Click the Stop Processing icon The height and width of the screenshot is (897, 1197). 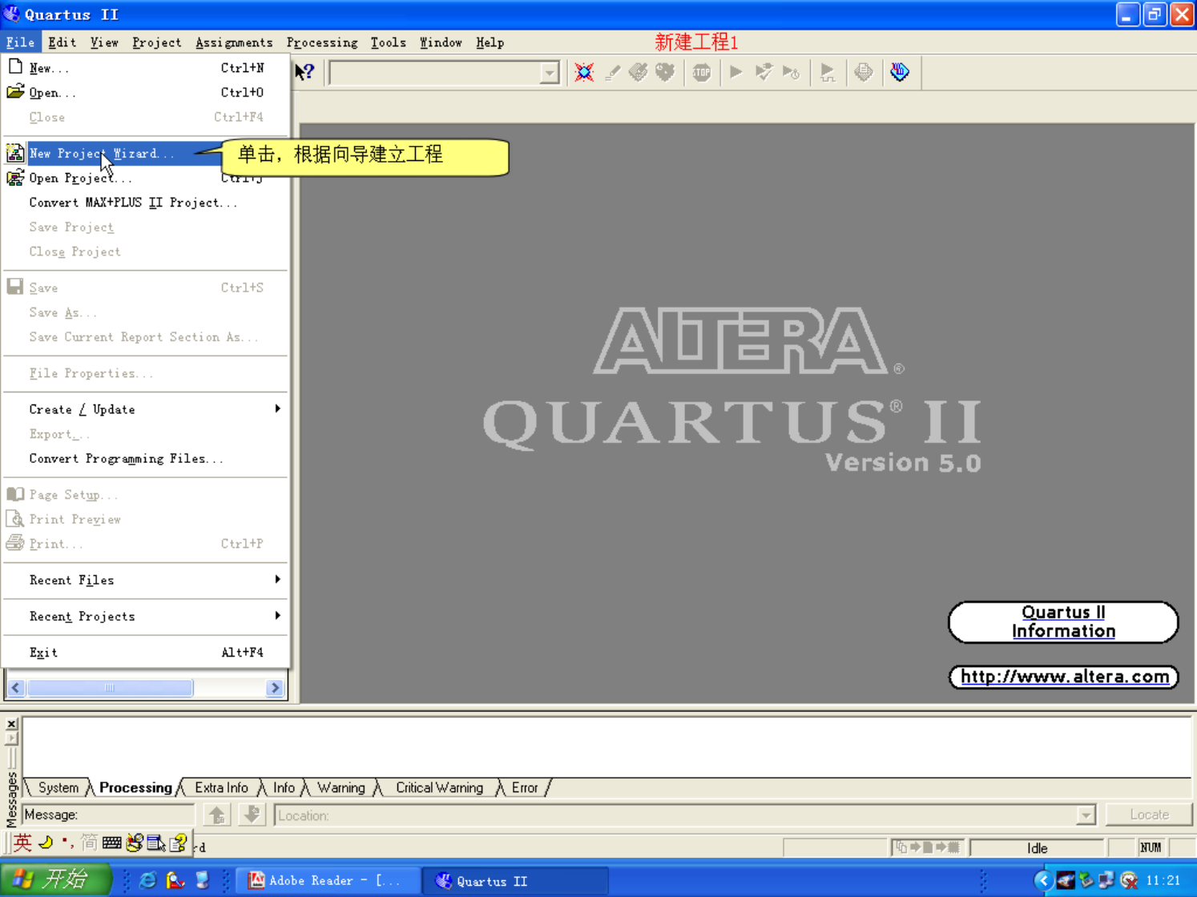tap(702, 72)
